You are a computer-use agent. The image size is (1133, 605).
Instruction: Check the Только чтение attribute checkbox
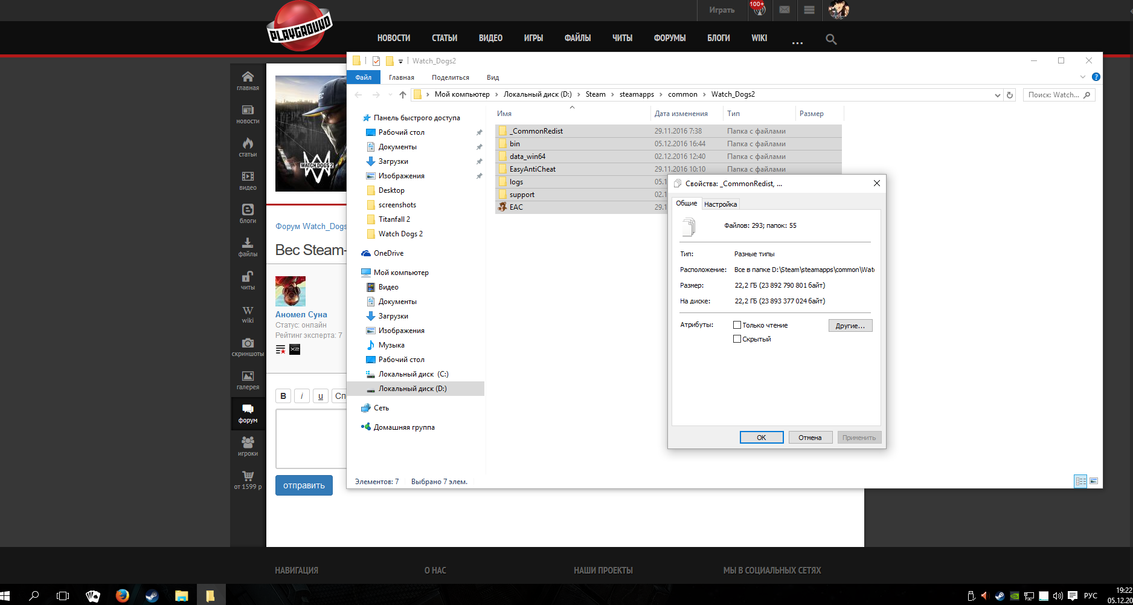[737, 325]
